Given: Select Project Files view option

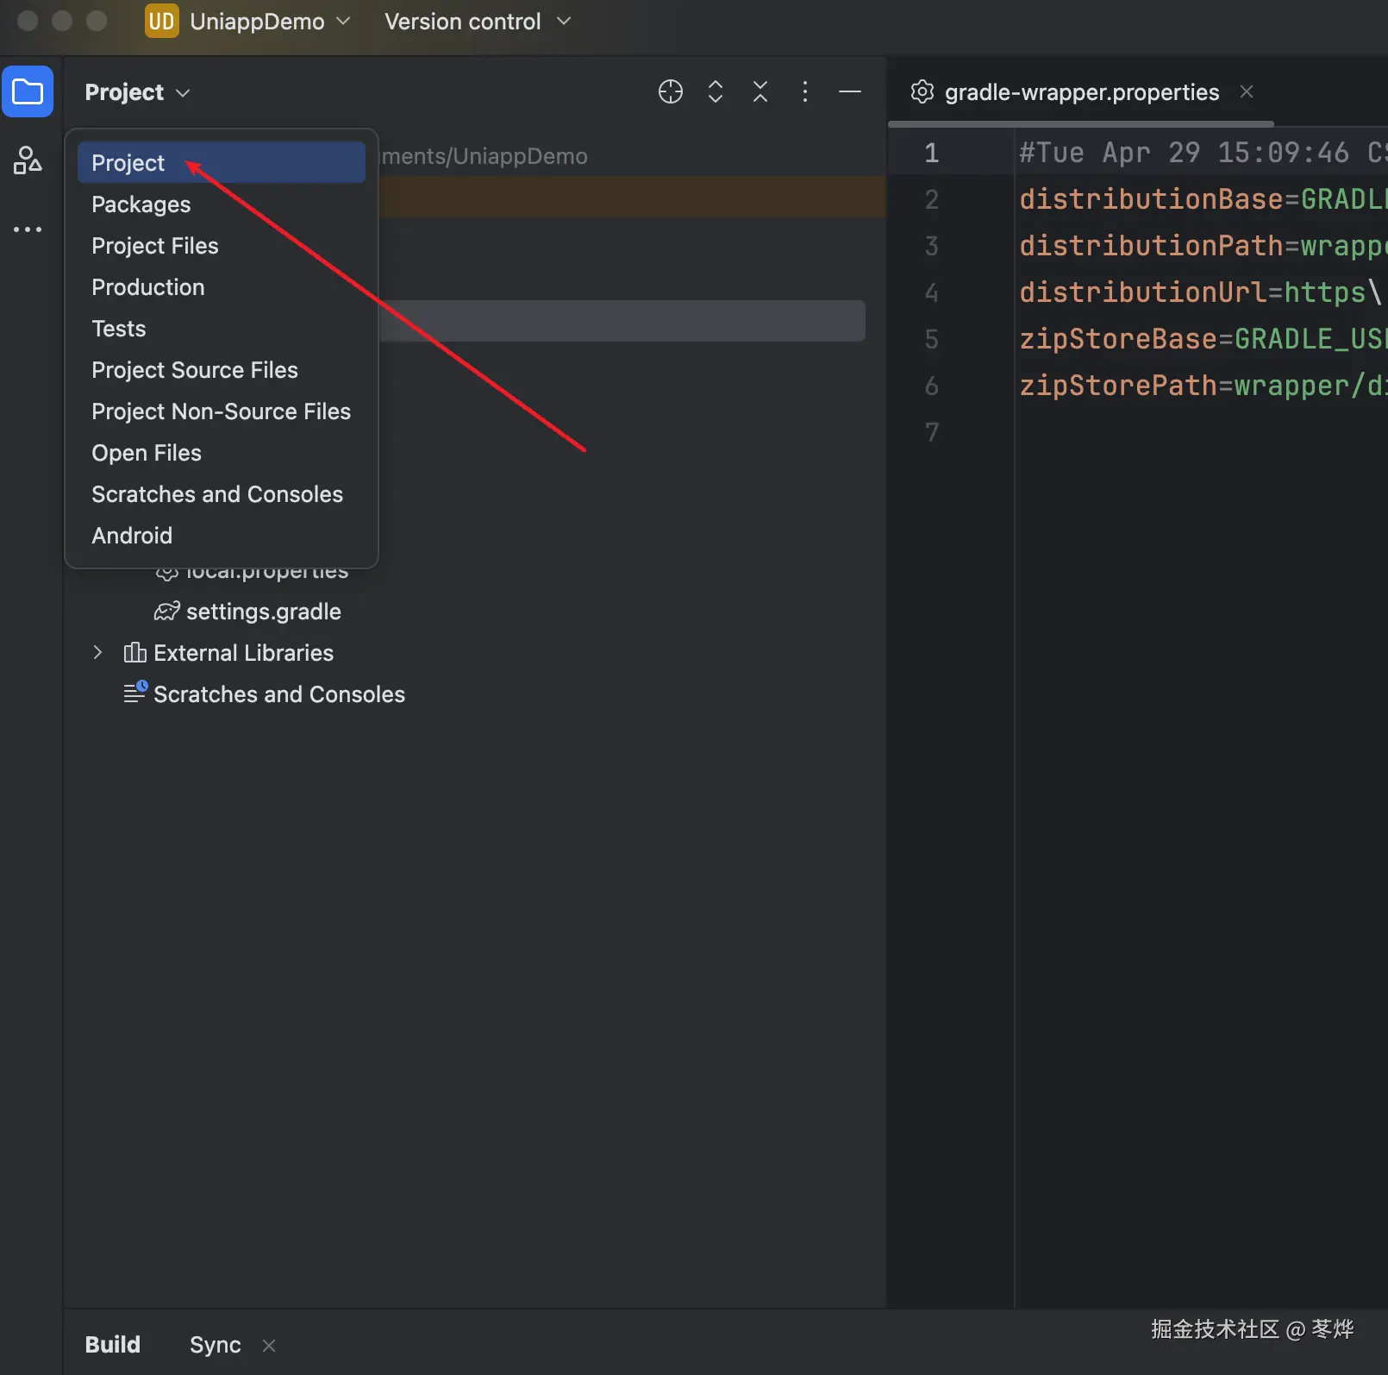Looking at the screenshot, I should coord(155,246).
